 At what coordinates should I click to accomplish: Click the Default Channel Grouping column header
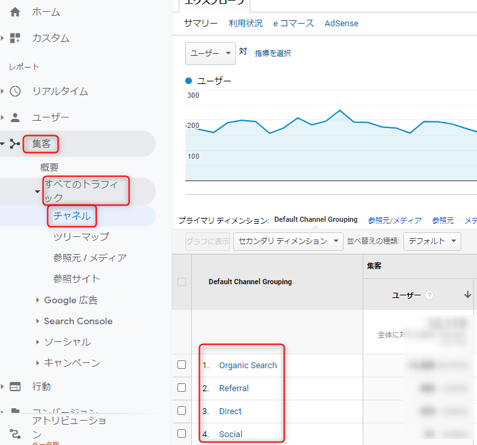click(x=250, y=282)
